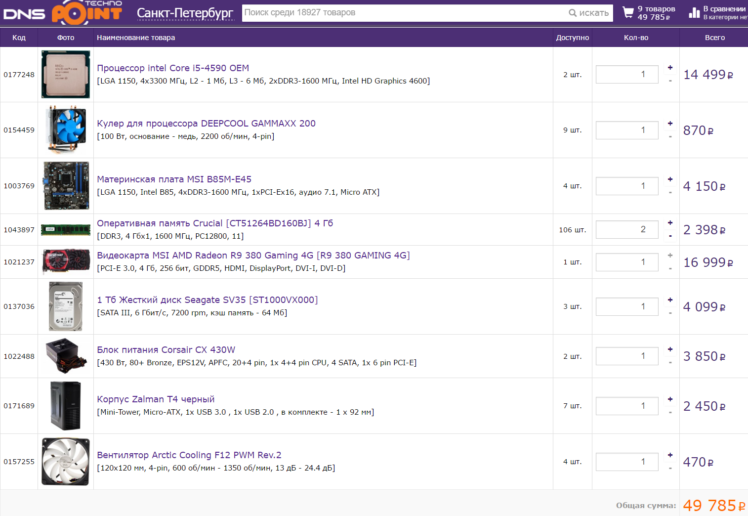The height and width of the screenshot is (516, 748).
Task: Open the shopping cart icon with 9 товаров
Action: (x=628, y=12)
